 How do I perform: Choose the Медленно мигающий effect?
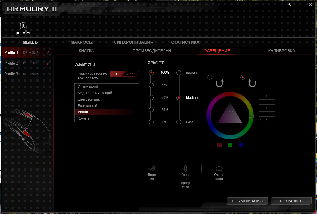point(107,93)
